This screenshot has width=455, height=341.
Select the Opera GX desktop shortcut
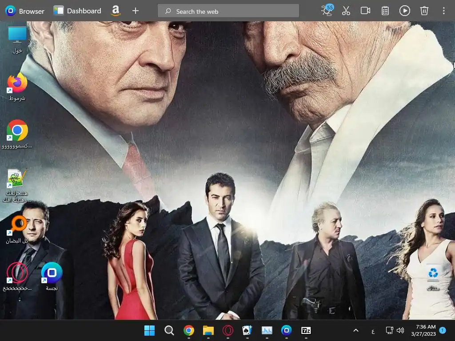[17, 277]
